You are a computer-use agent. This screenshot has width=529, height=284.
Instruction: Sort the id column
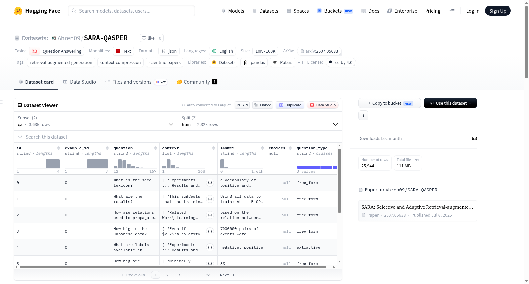tap(59, 148)
